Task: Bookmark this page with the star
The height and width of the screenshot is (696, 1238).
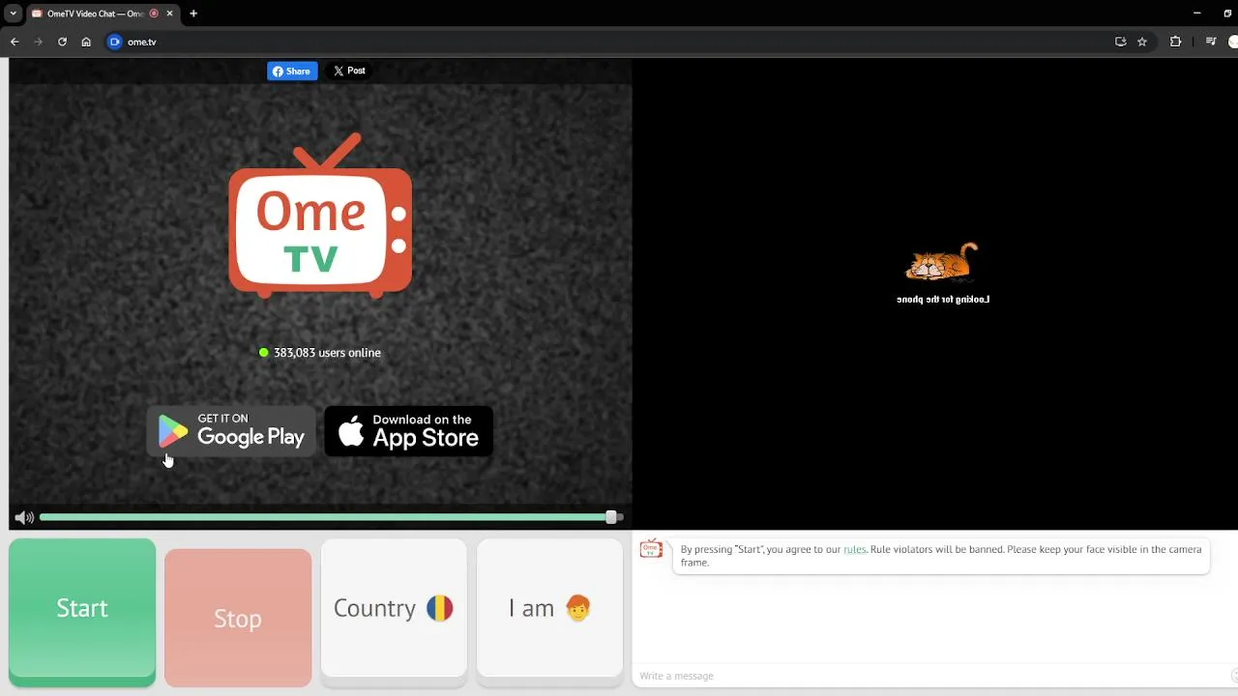Action: (1142, 42)
